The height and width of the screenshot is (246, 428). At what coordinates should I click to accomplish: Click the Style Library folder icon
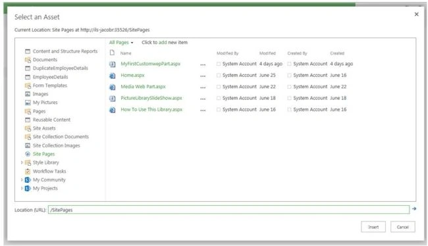pyautogui.click(x=28, y=162)
